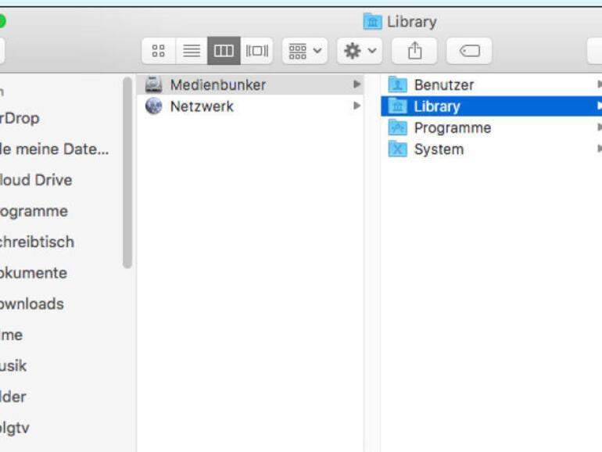602x452 pixels.
Task: Open Filme in the sidebar
Action: click(x=12, y=335)
